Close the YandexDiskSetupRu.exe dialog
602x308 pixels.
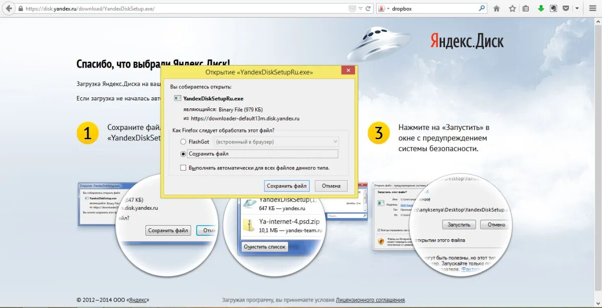point(348,71)
